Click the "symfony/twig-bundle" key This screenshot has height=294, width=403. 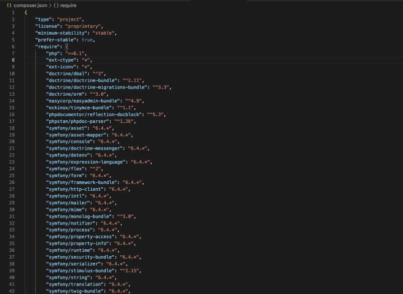(75, 291)
